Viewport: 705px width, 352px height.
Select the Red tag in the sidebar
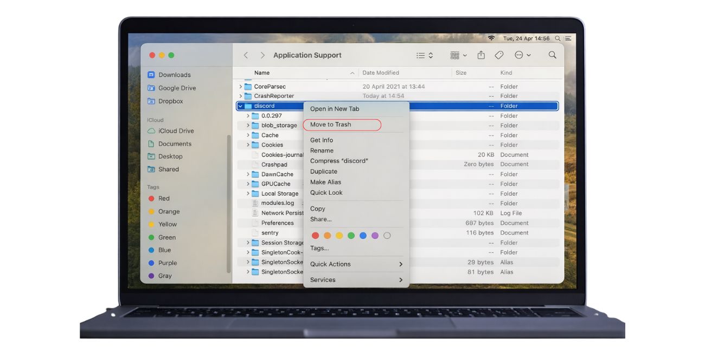(x=165, y=198)
